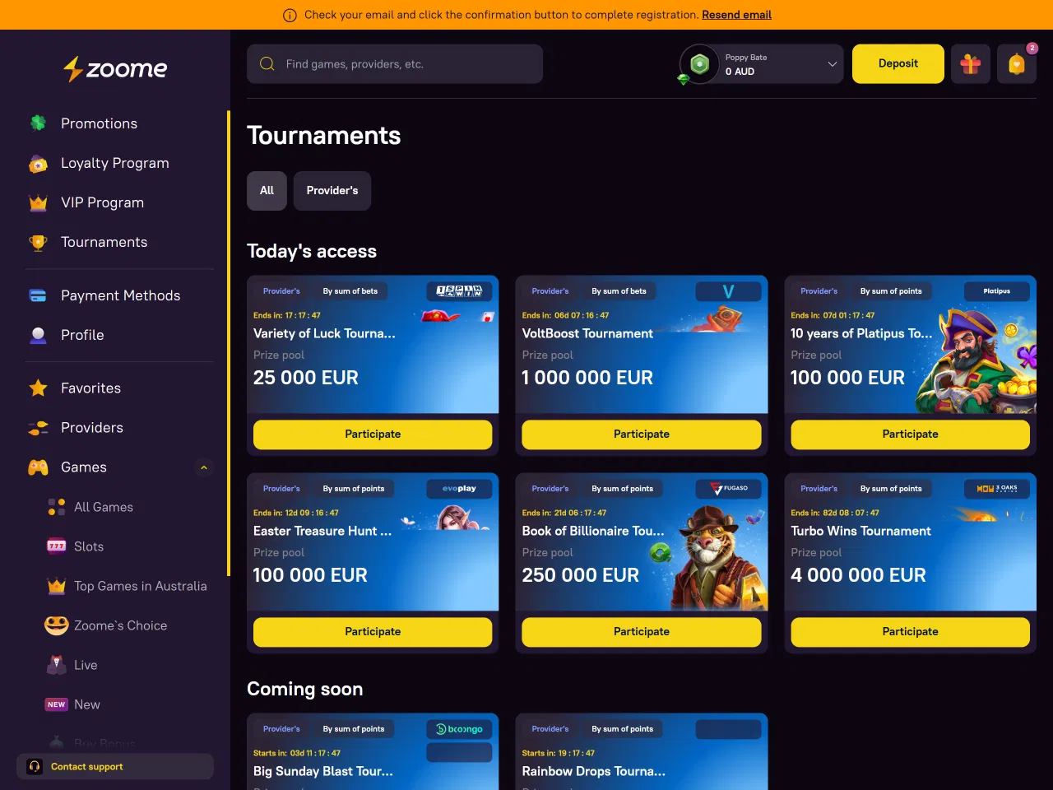Focus the Find games search field

tap(395, 64)
